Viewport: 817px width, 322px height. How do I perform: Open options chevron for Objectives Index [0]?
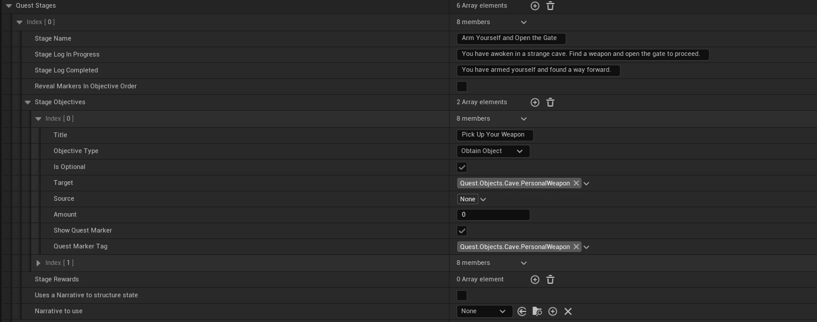(x=523, y=119)
